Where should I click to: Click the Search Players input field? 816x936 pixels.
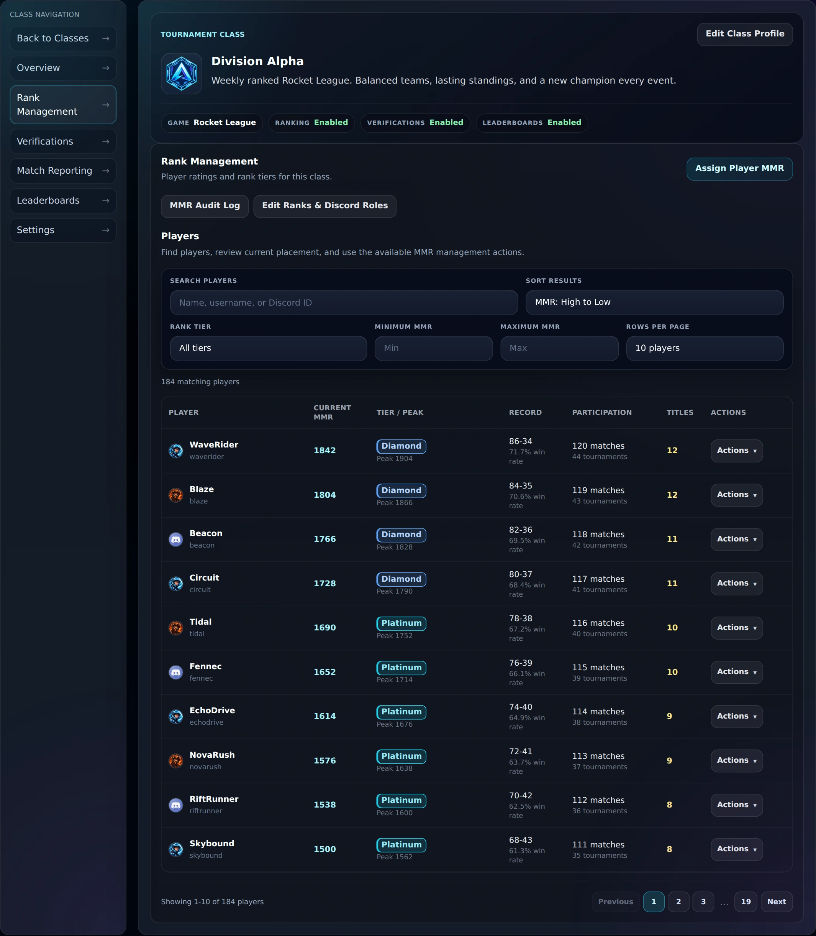coord(344,302)
